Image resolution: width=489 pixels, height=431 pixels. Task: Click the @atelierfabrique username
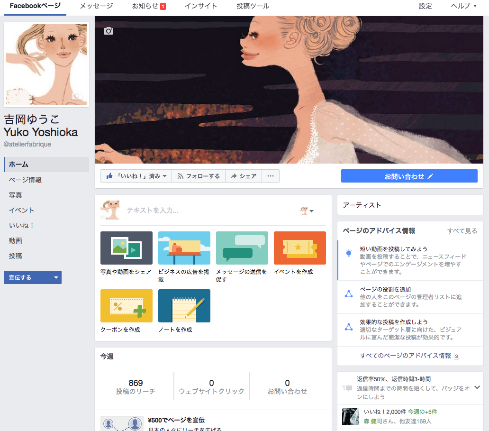[27, 144]
